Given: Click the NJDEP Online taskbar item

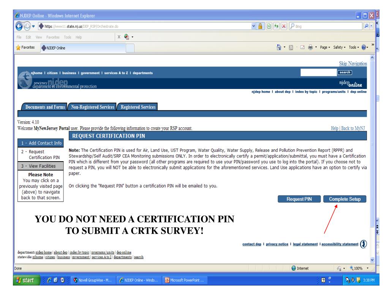Looking at the screenshot, I should [139, 280].
